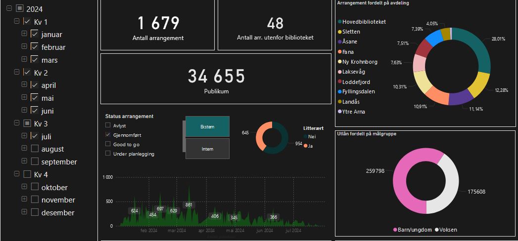
Task: Click the 1 679 Antall arrangement card
Action: 158,25
